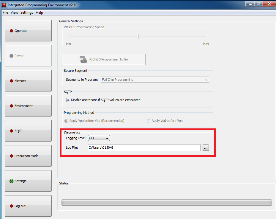This screenshot has width=276, height=219.
Task: Open the View menu
Action: 14,13
